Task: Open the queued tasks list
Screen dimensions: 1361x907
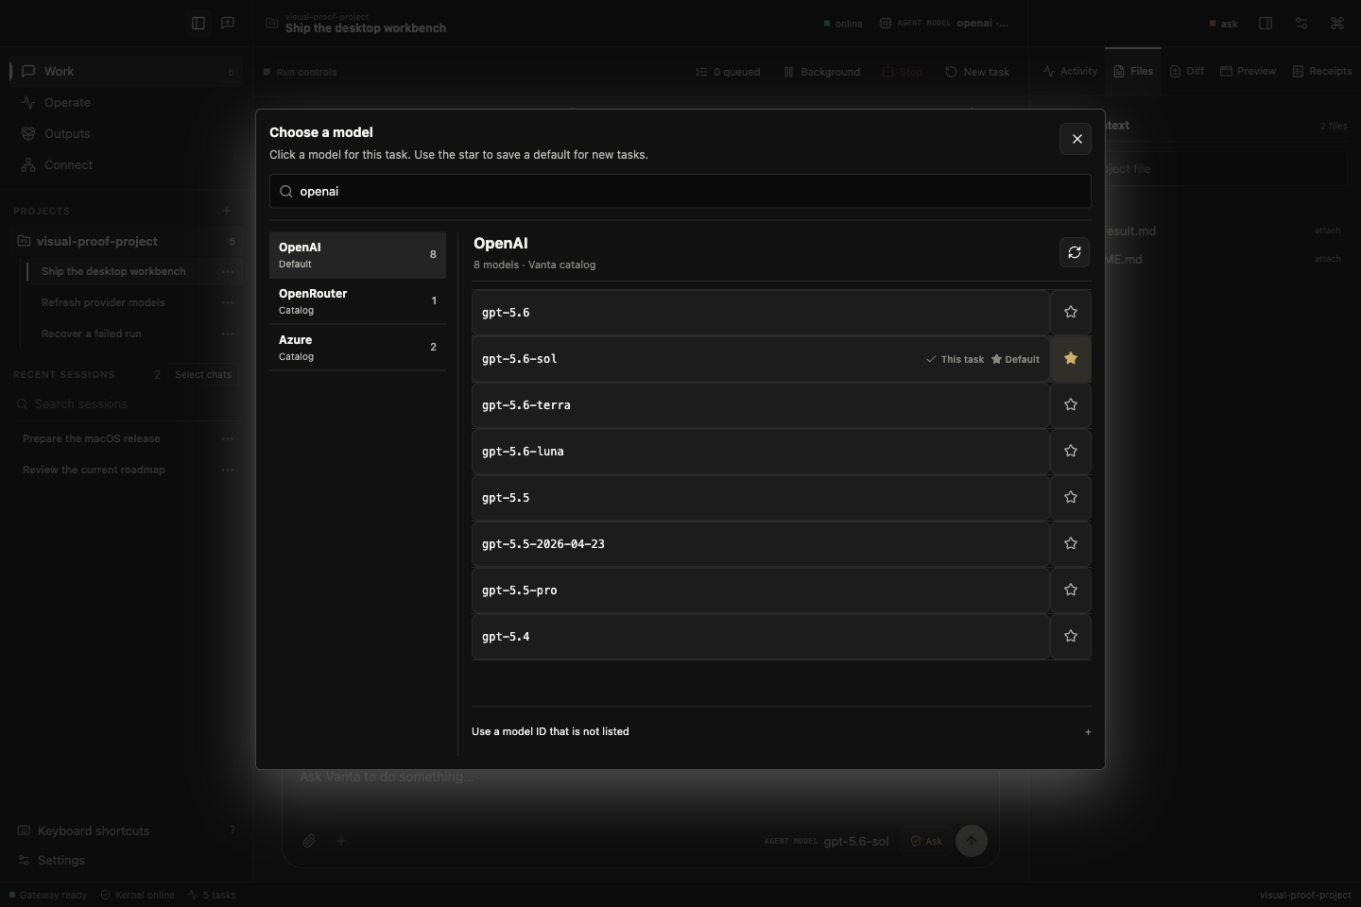Action: 728,72
